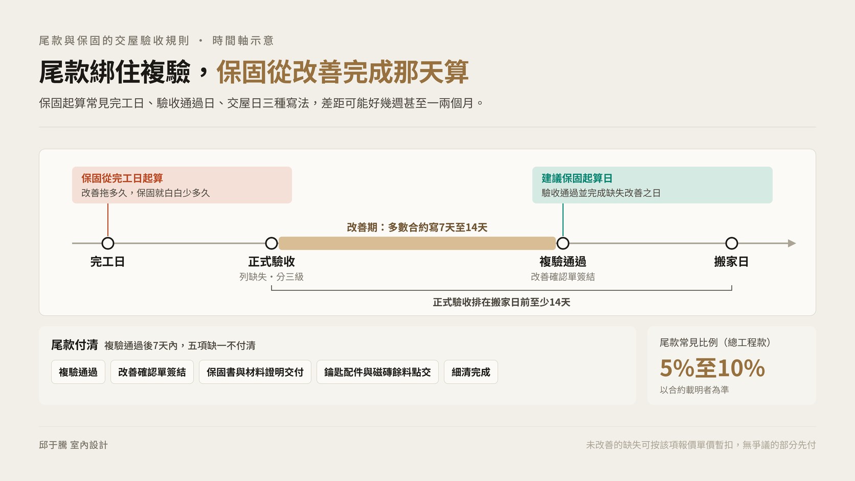The height and width of the screenshot is (481, 855).
Task: Click the 尾款常見比例（總工程款） label
Action: tap(715, 342)
